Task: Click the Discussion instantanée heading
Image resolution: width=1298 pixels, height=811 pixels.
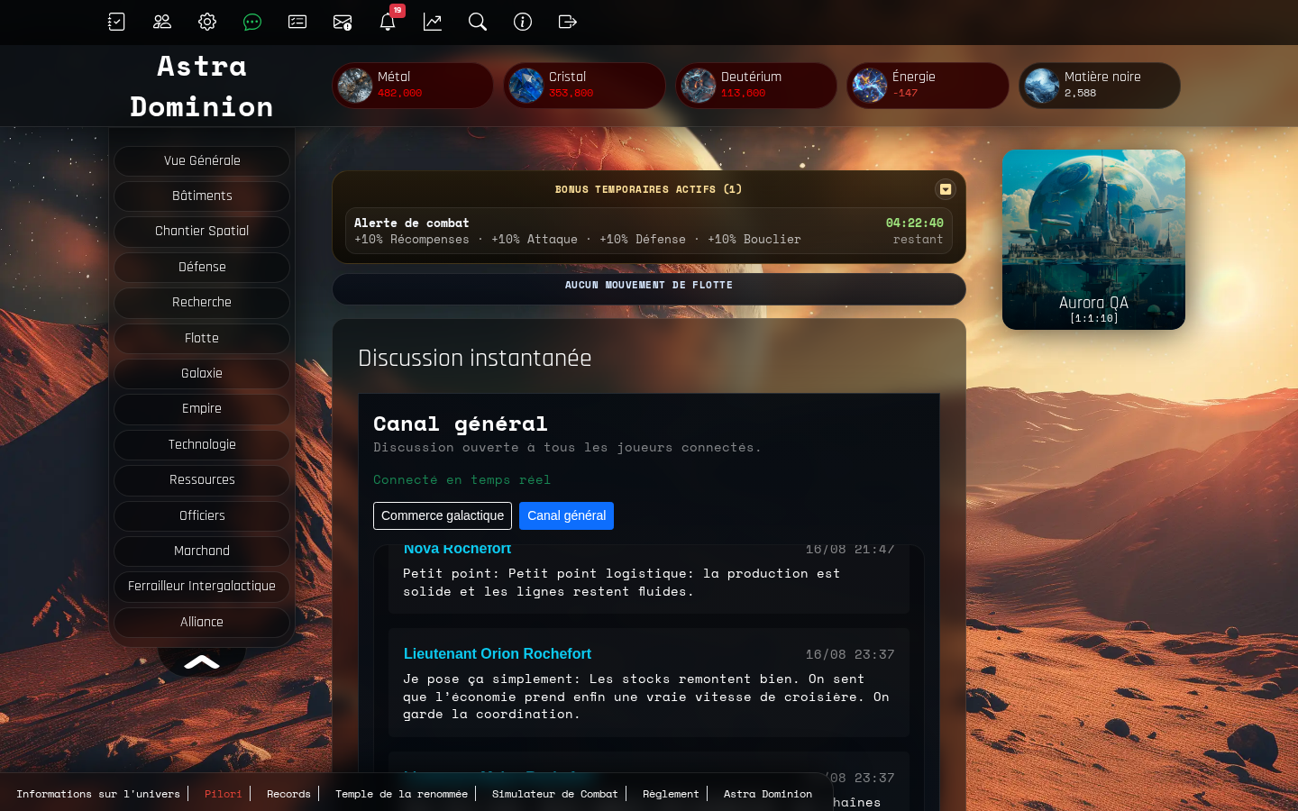Action: [475, 359]
